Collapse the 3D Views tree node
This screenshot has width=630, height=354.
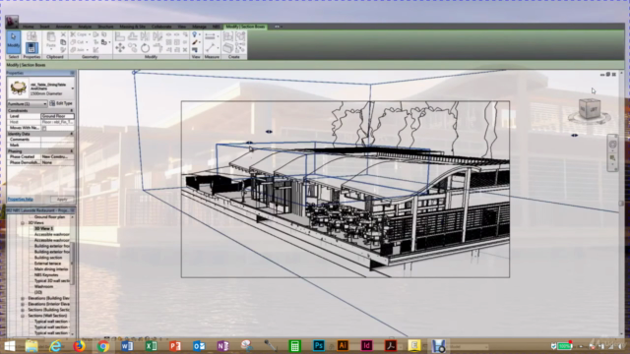(23, 223)
